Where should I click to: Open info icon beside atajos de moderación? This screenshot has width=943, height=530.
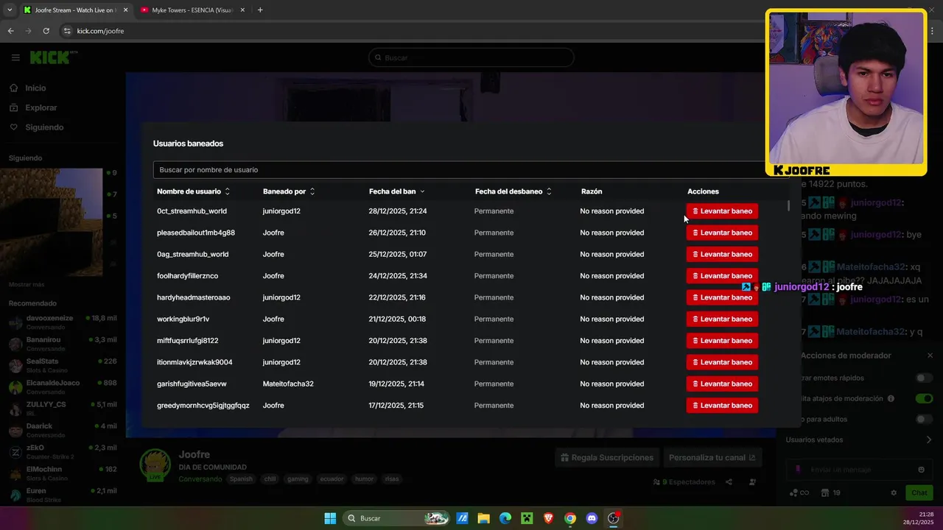pyautogui.click(x=891, y=398)
